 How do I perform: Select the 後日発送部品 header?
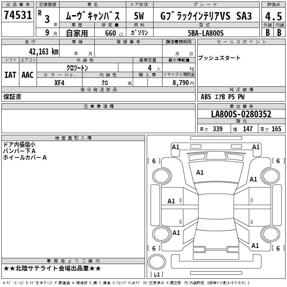(98, 89)
